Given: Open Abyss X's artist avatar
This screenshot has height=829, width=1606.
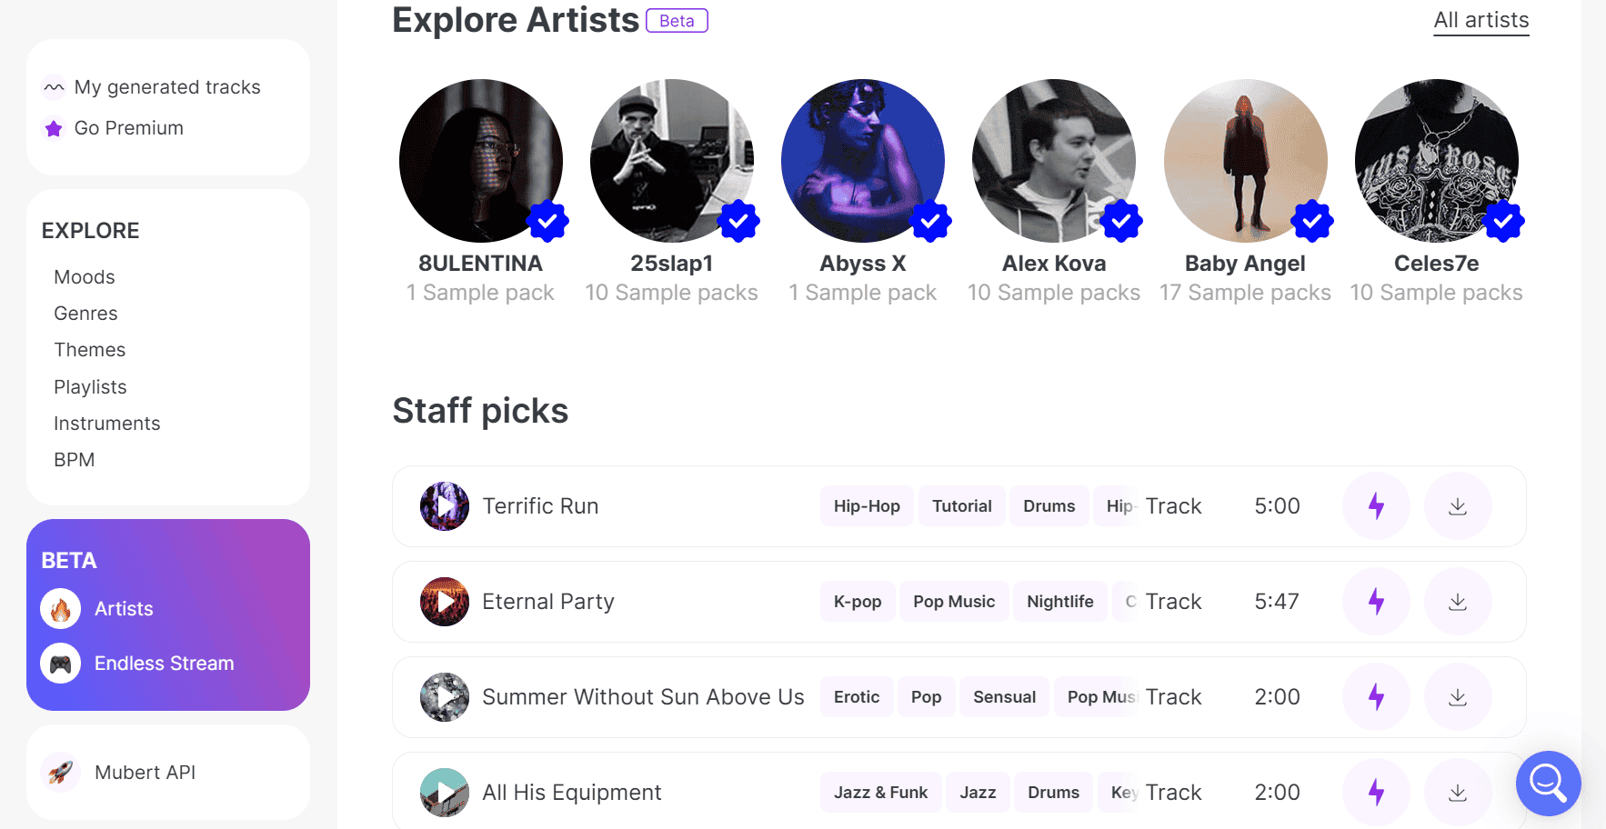Looking at the screenshot, I should tap(862, 160).
